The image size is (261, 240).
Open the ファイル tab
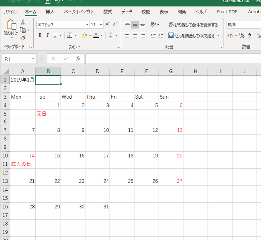coord(10,12)
